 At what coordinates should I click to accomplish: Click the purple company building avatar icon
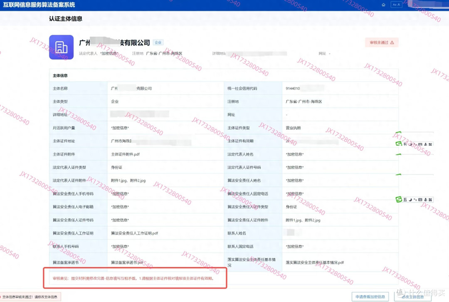[61, 47]
